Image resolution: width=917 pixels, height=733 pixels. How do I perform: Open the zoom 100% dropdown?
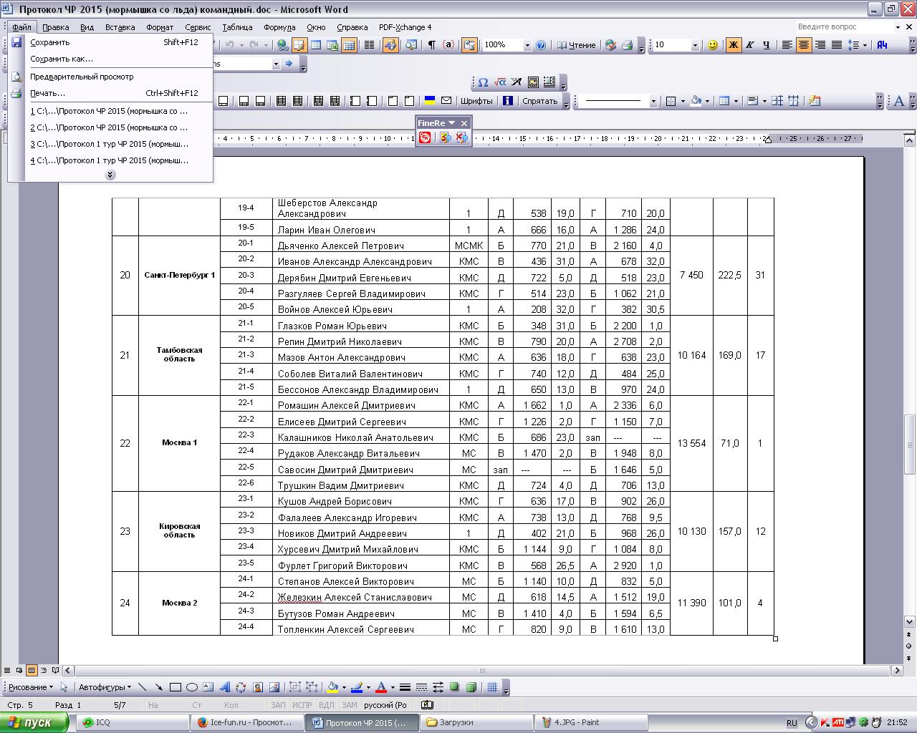click(527, 45)
